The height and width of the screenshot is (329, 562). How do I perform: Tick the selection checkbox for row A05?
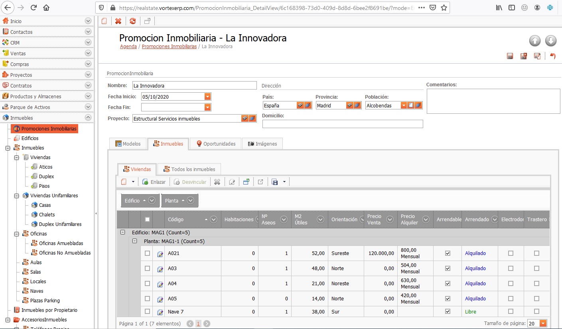pos(147,298)
